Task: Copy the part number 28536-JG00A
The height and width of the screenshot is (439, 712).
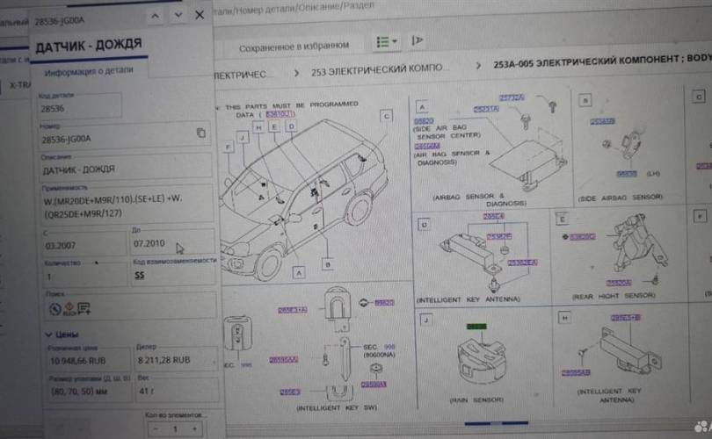Action: [x=200, y=133]
